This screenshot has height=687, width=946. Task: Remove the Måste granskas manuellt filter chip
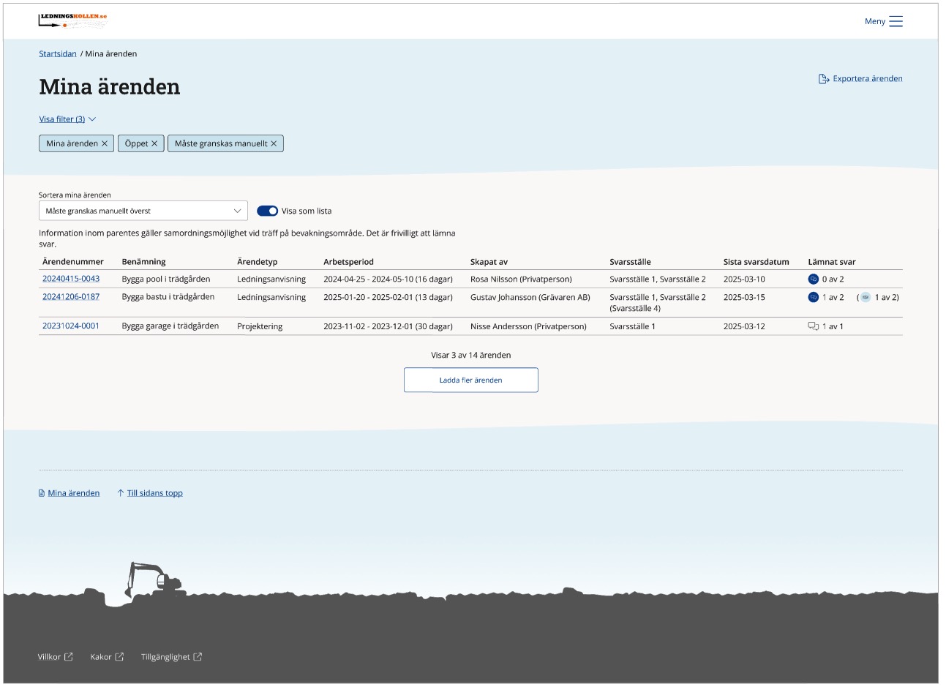274,143
